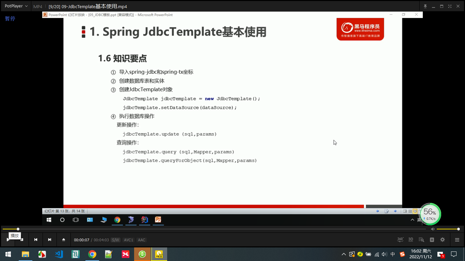
Task: Switch the 中 input method toggle in tray
Action: 393,254
